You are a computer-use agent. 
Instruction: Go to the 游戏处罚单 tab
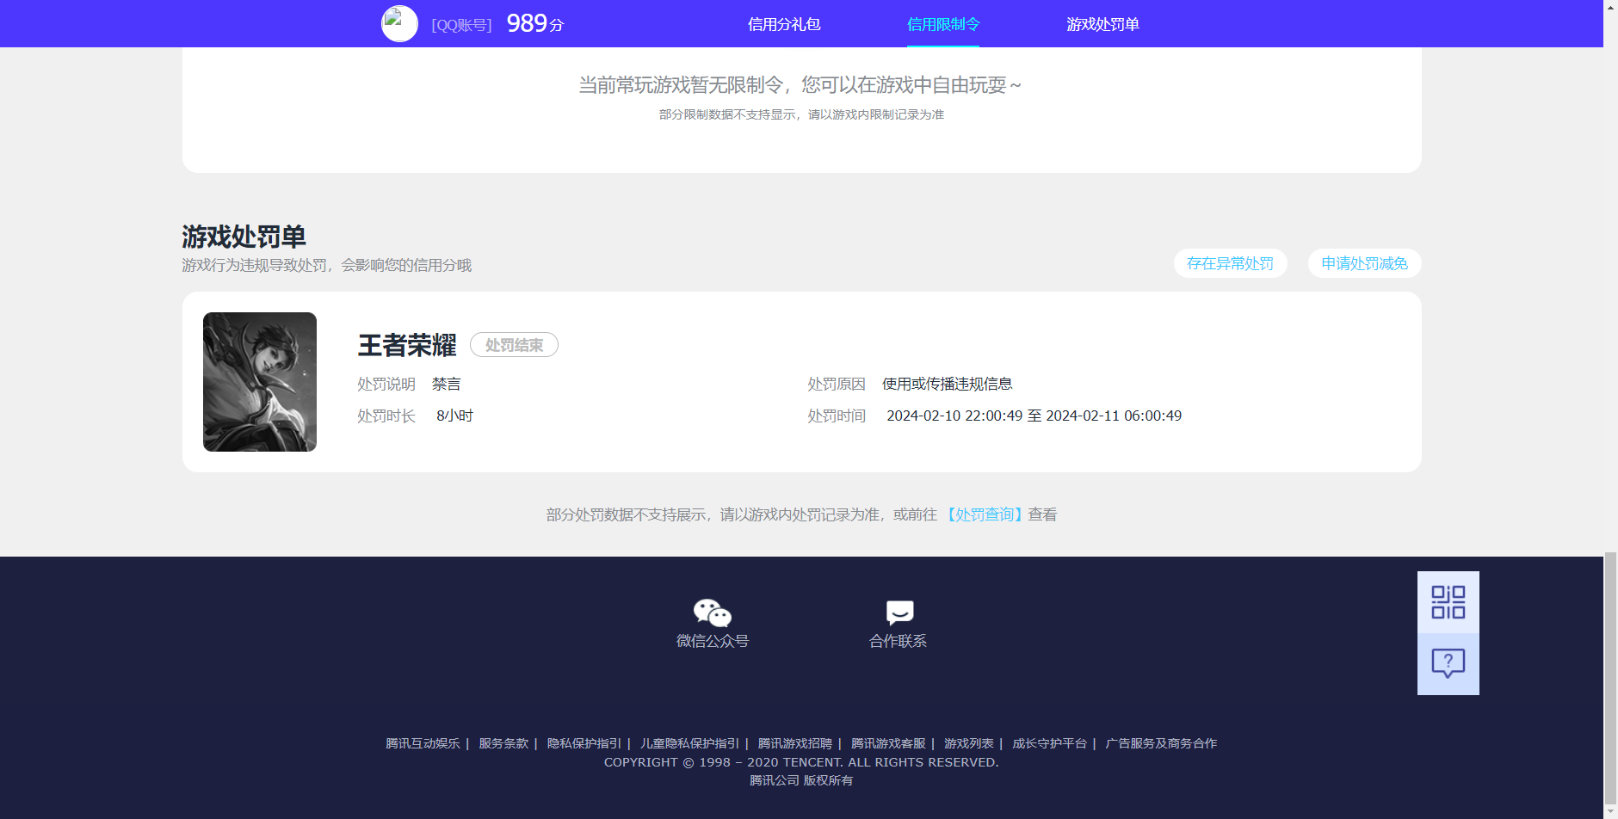click(x=1102, y=24)
